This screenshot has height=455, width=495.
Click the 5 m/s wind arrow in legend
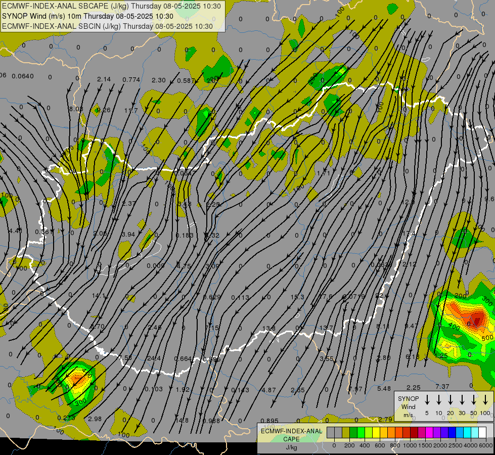427,400
